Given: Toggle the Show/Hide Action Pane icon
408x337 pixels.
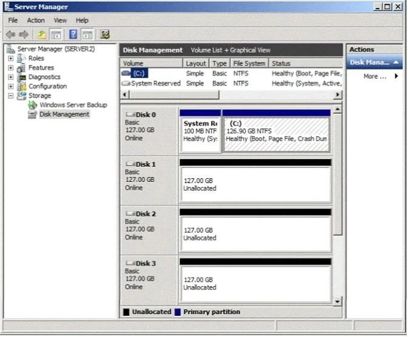Looking at the screenshot, I should 87,35.
